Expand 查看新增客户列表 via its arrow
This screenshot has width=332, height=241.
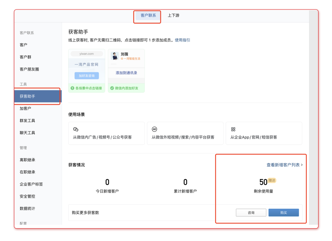302,165
